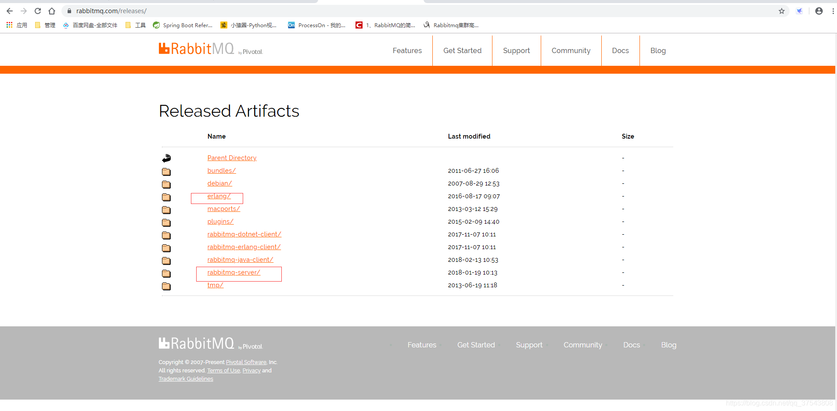Open the Rabbitmq集群高... bookmark
The image size is (837, 411).
[x=451, y=25]
